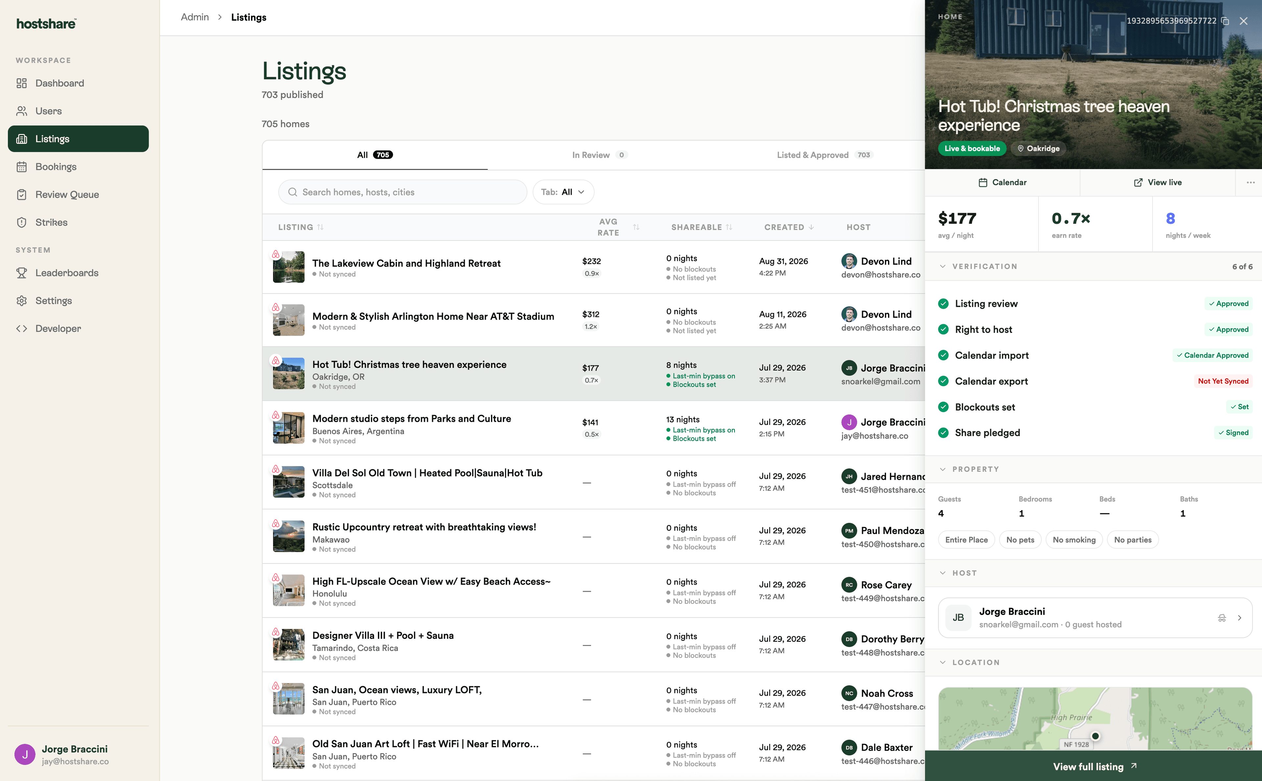Collapse the Verification section
The image size is (1262, 781).
pos(943,267)
